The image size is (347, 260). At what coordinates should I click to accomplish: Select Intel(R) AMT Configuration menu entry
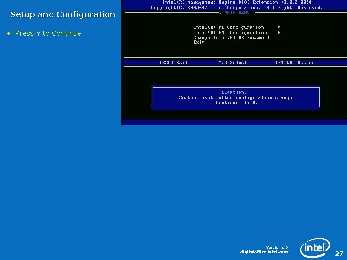(x=230, y=32)
